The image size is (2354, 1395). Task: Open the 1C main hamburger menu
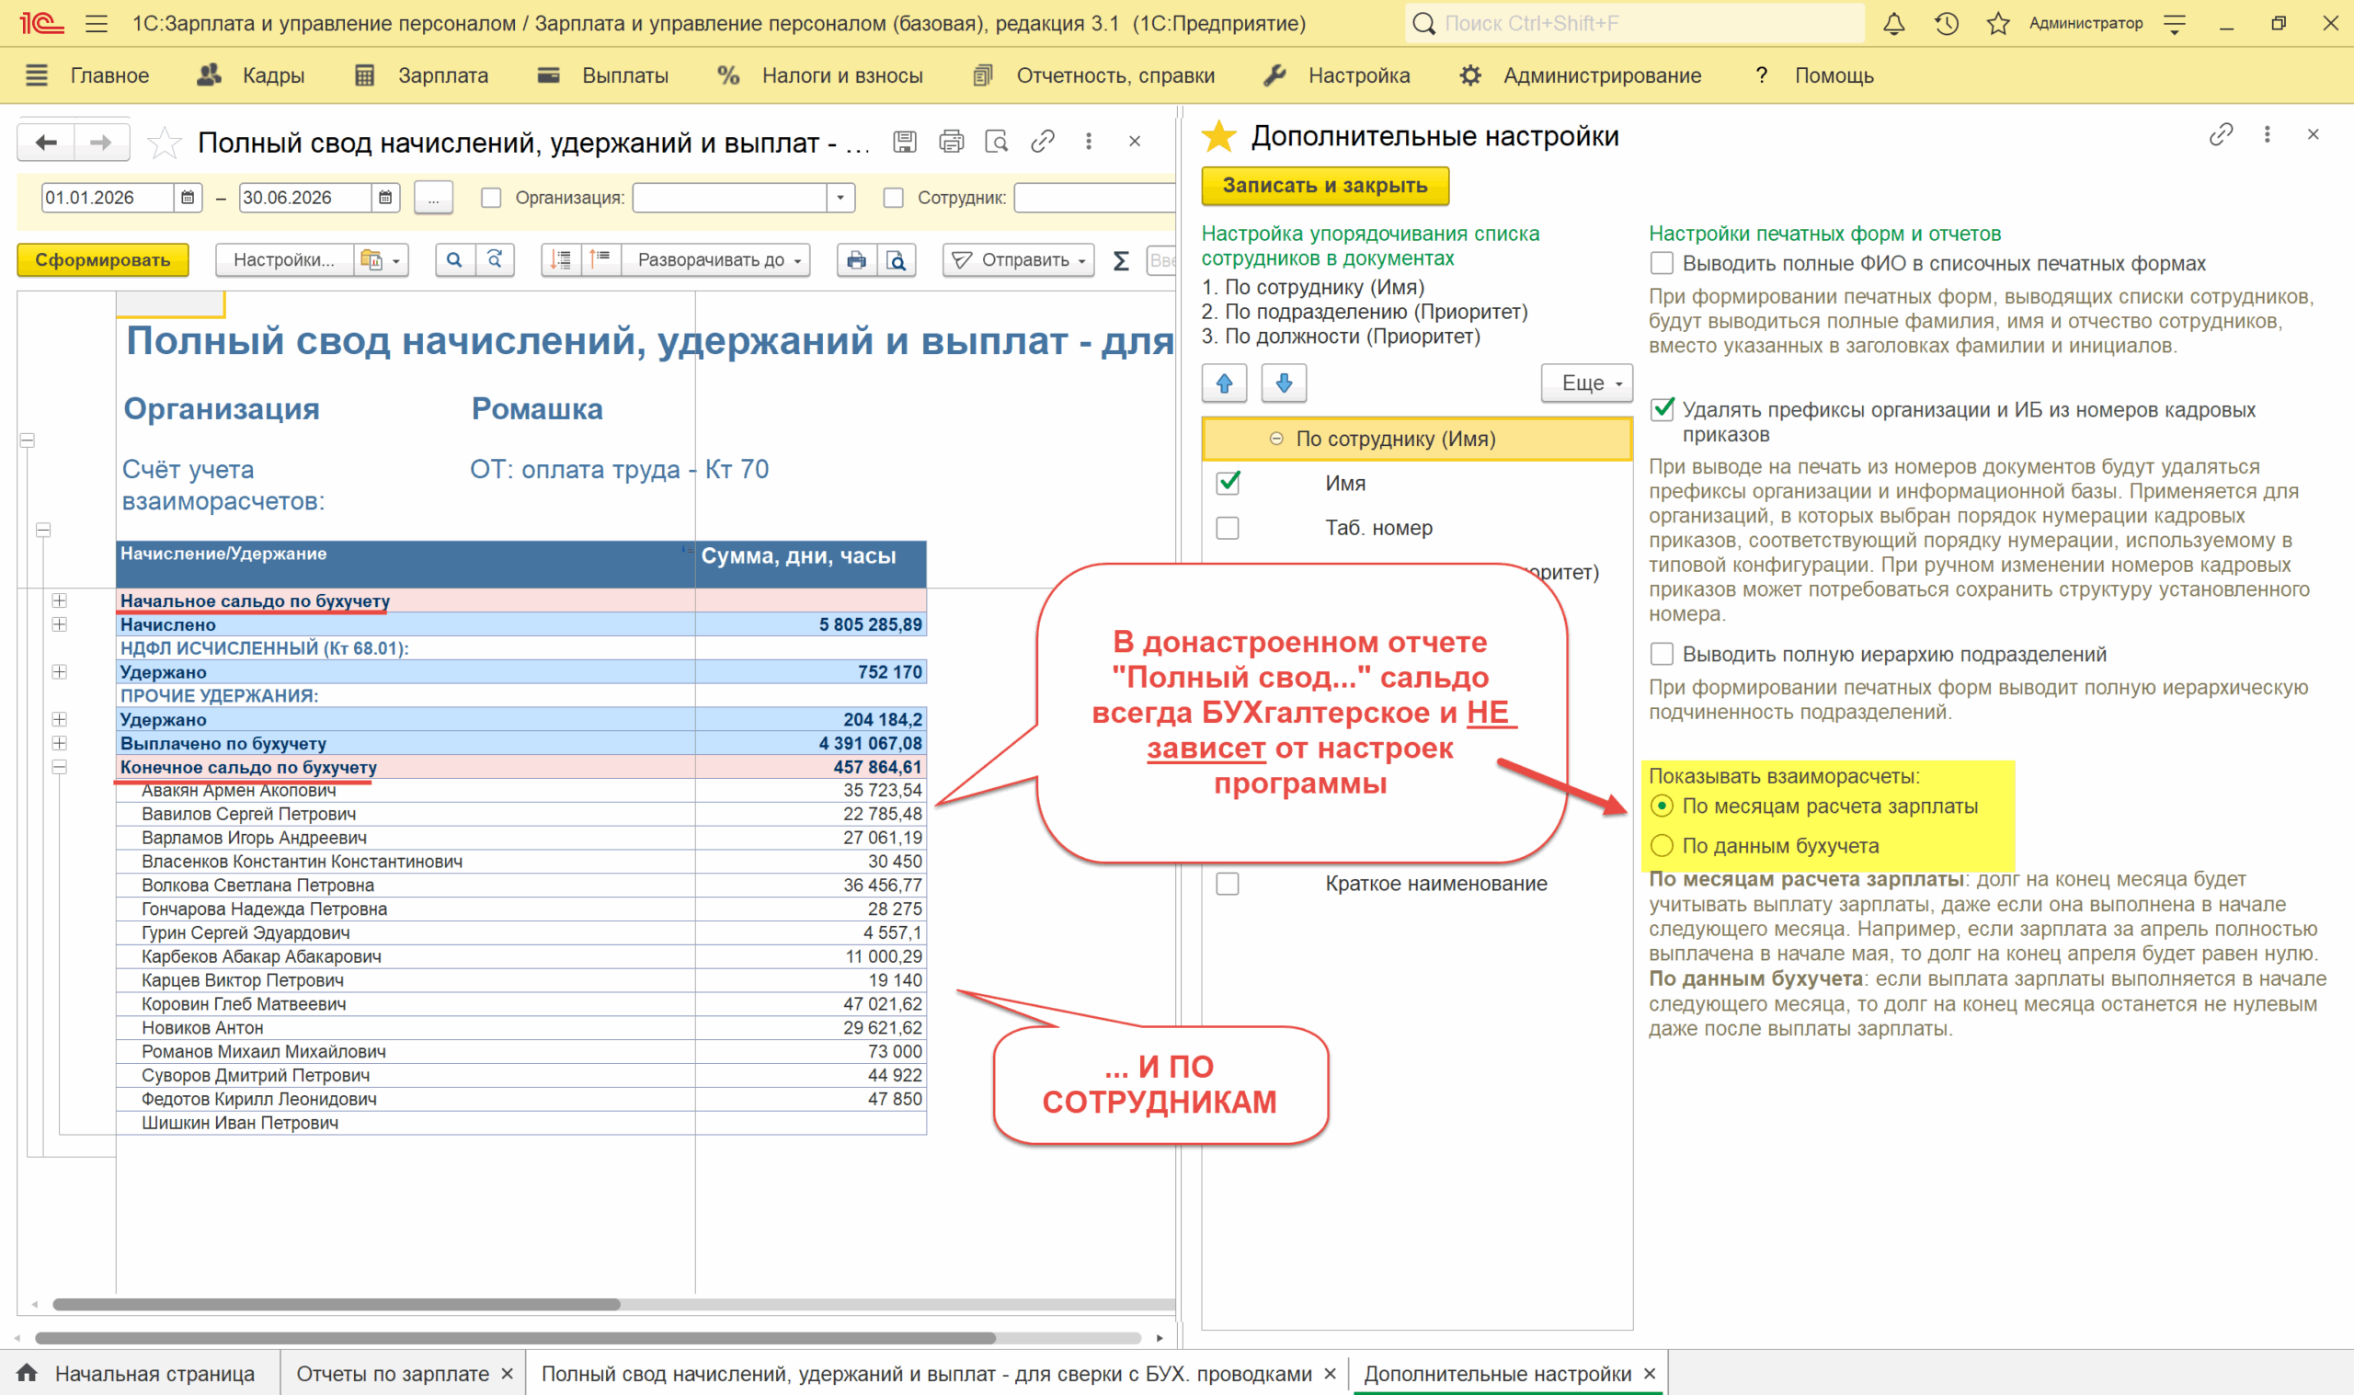pos(96,24)
